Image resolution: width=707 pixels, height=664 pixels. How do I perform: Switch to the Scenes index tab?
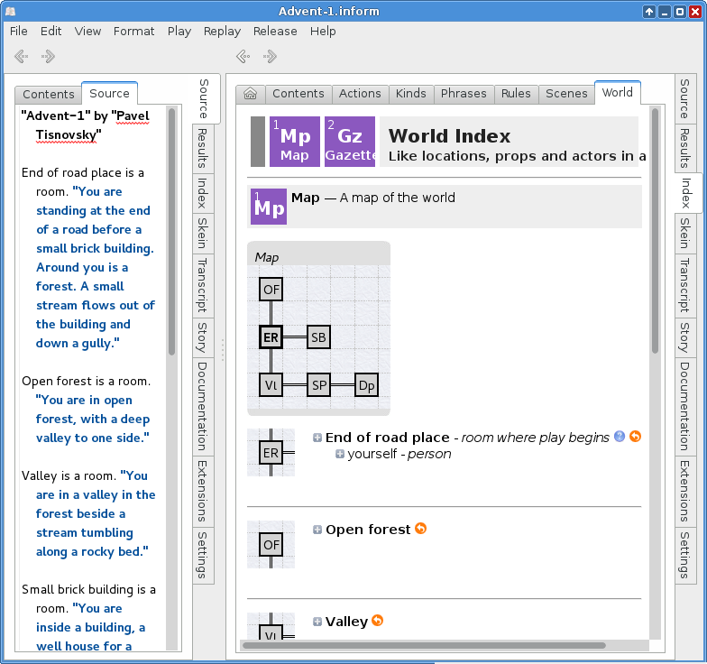566,94
